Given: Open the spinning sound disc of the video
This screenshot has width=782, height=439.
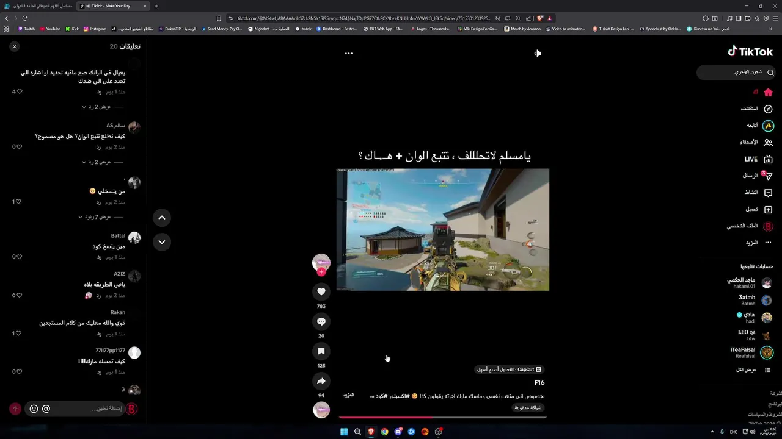Looking at the screenshot, I should pyautogui.click(x=321, y=410).
